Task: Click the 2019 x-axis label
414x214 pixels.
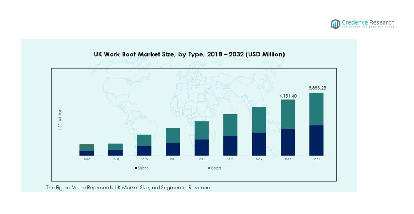Action: click(x=115, y=159)
